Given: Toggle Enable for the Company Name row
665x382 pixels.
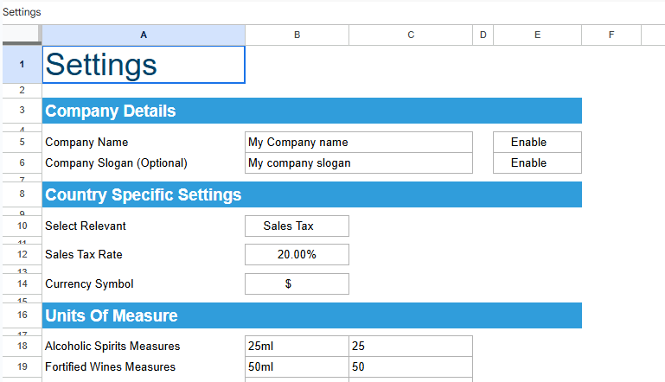Looking at the screenshot, I should point(537,143).
